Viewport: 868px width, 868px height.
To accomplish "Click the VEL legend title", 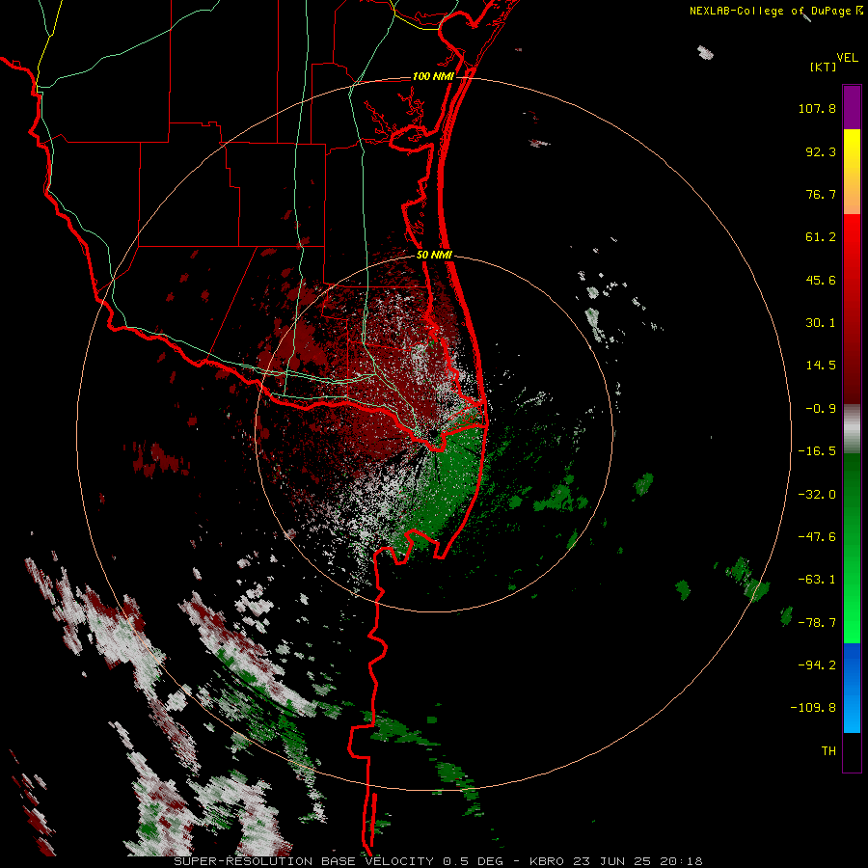I will 847,58.
